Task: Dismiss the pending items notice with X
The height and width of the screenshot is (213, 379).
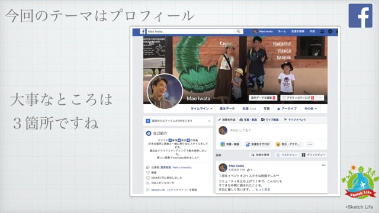Action: click(x=209, y=121)
